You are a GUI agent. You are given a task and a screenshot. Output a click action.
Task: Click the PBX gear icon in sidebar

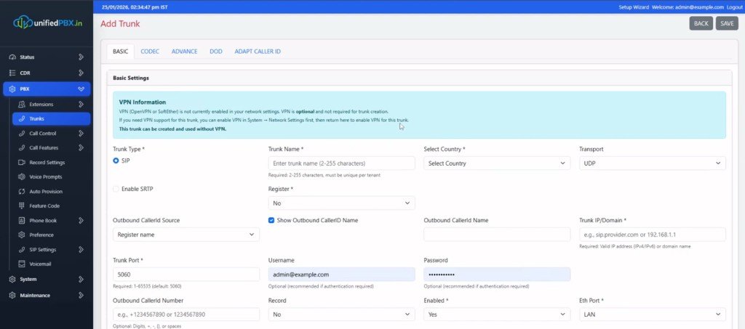tap(12, 89)
